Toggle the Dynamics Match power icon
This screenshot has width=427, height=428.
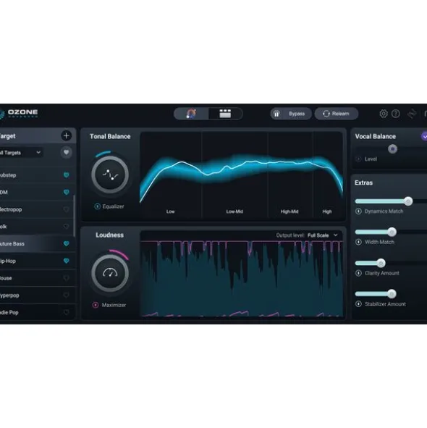pos(358,211)
